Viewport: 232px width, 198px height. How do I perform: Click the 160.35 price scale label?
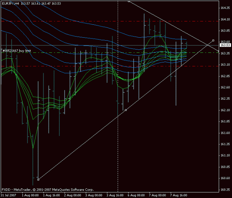click(x=225, y=190)
